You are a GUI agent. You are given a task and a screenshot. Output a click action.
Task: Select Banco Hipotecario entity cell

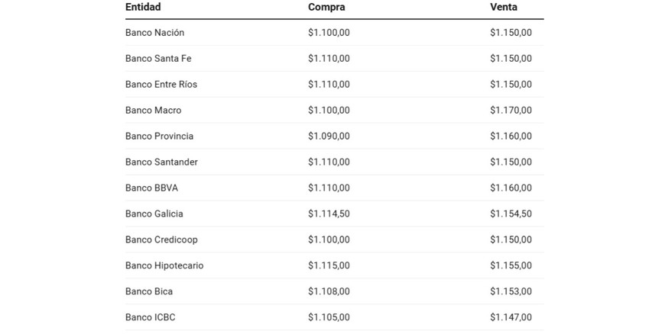(x=164, y=266)
